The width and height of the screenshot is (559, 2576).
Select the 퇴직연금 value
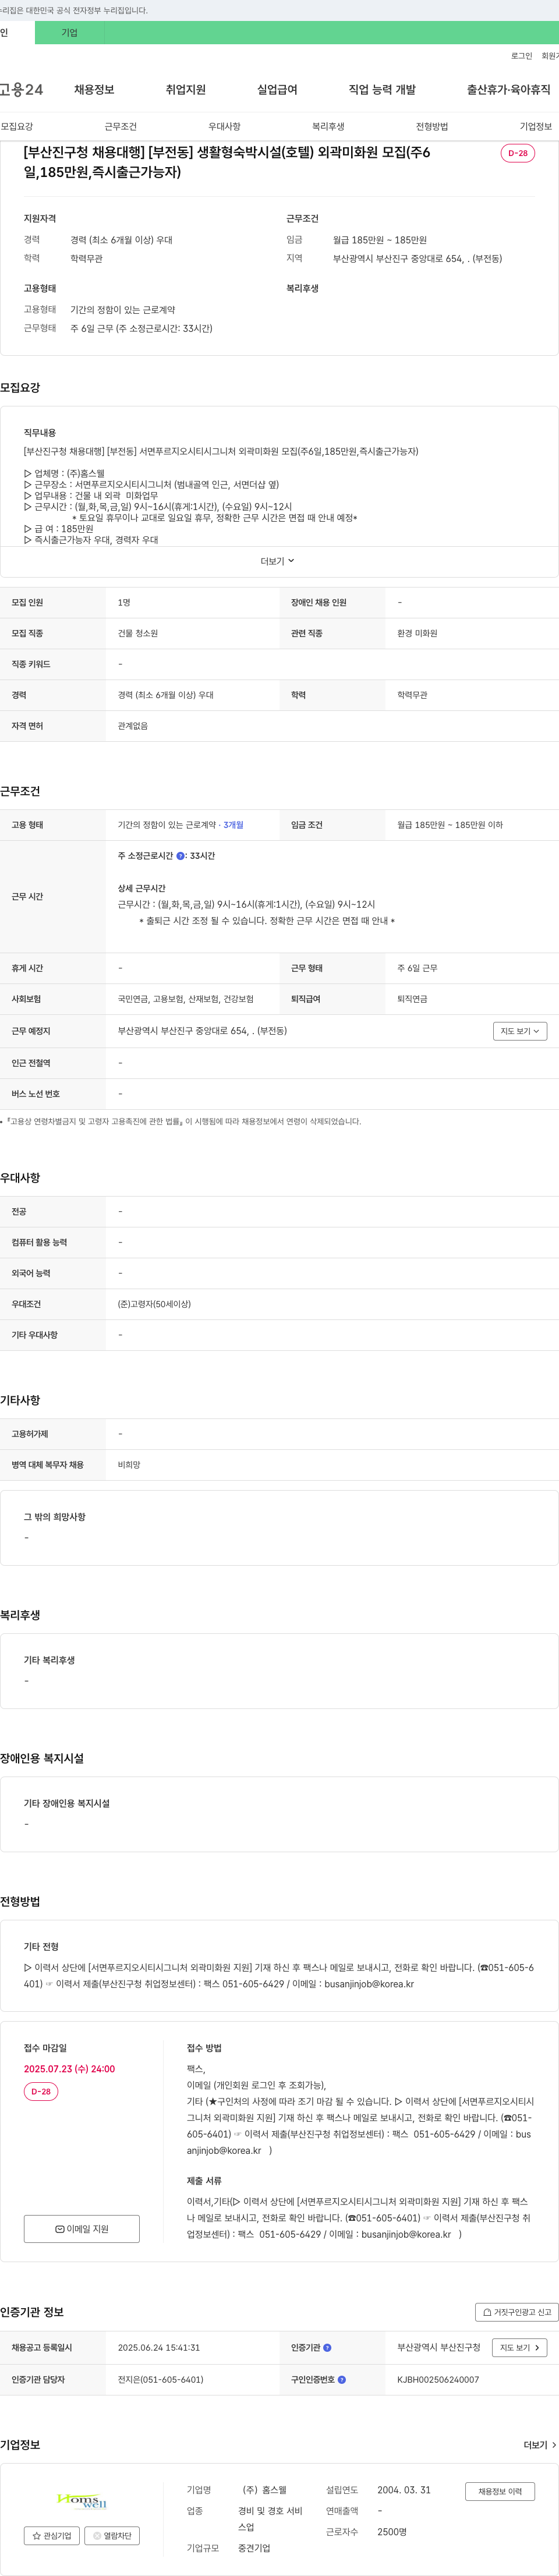click(412, 999)
